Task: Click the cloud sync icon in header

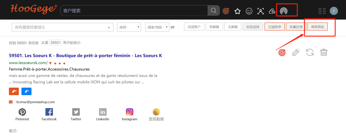Action: tap(272, 11)
